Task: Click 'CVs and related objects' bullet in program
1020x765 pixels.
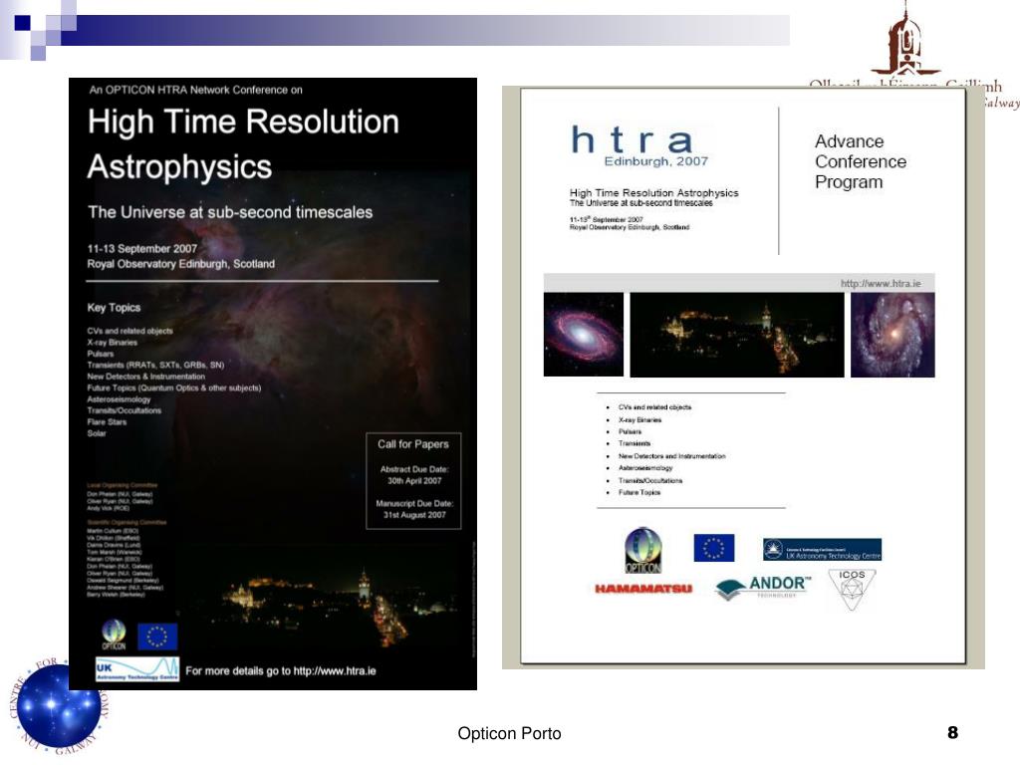Action: click(654, 407)
